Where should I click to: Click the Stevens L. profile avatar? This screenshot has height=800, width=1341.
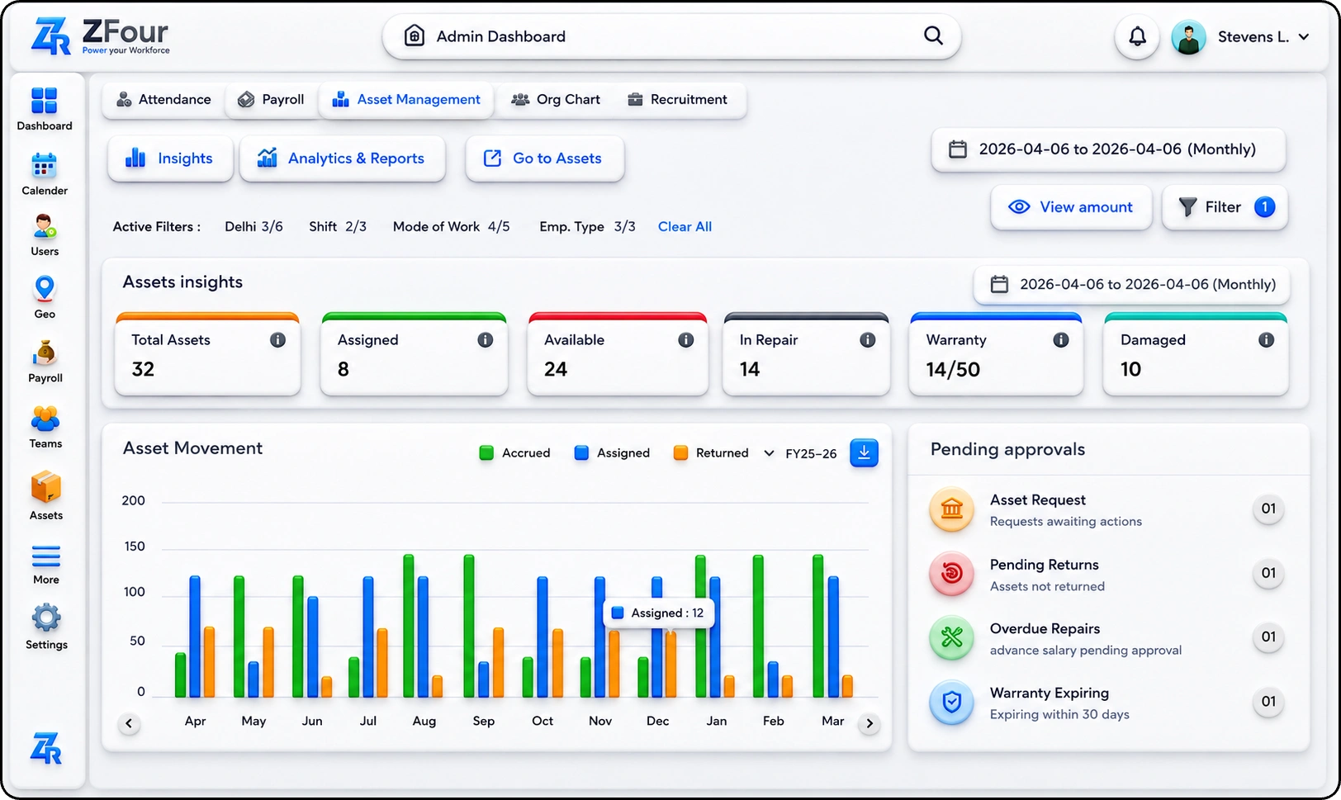coord(1188,37)
